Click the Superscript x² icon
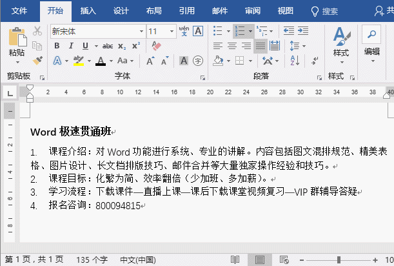The image size is (394, 266). point(135,46)
